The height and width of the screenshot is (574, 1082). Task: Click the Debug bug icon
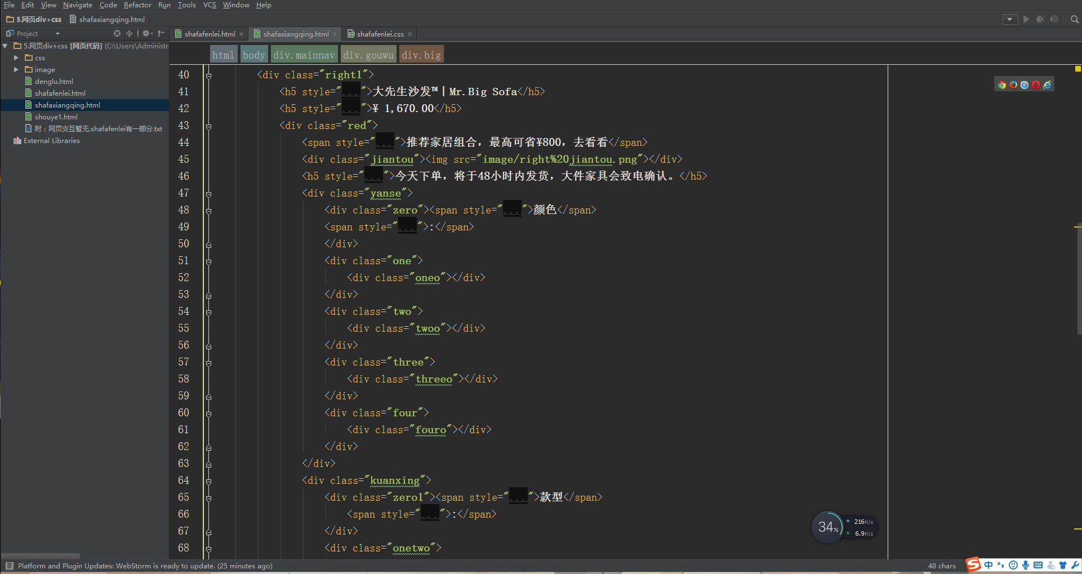tap(1040, 19)
